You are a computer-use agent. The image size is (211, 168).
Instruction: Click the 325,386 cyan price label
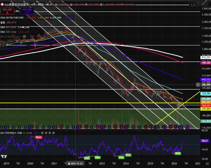[x=206, y=93]
